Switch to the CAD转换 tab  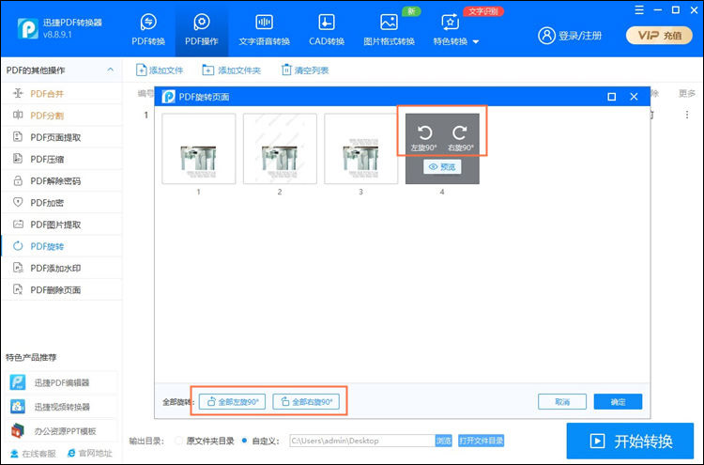coord(326,29)
